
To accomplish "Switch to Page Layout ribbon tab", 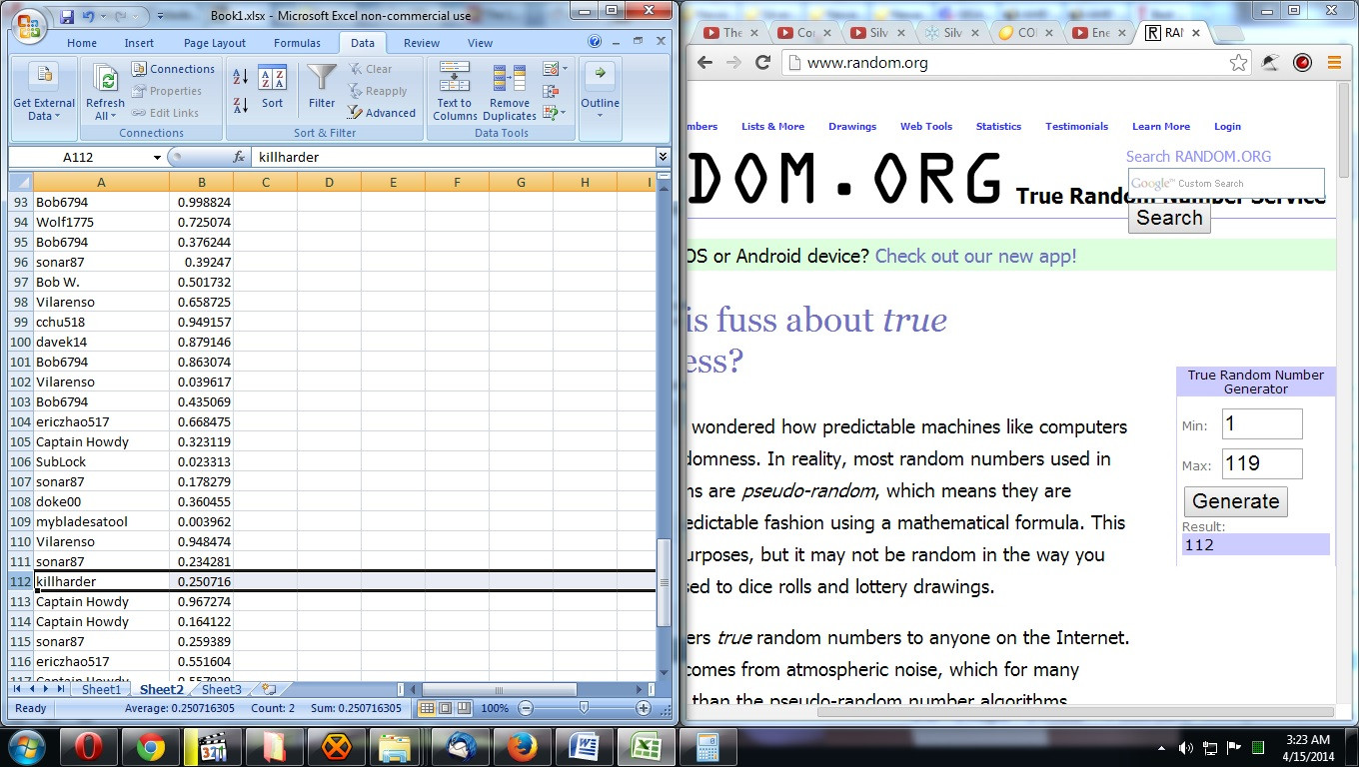I will [x=215, y=43].
